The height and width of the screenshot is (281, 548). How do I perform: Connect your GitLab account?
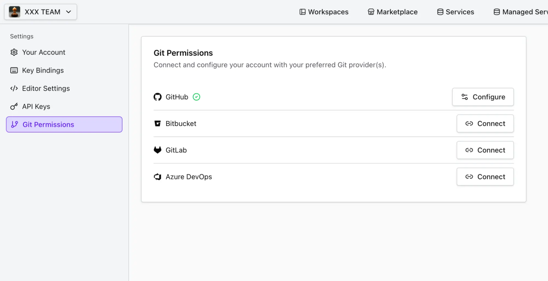[x=485, y=150]
